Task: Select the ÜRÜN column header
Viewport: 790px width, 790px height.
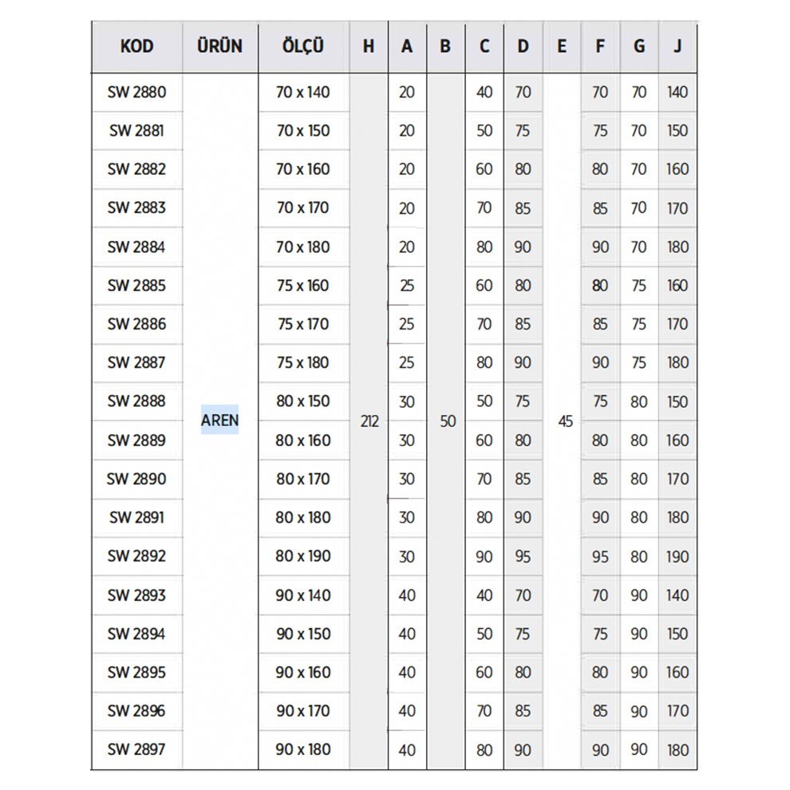Action: (x=219, y=46)
